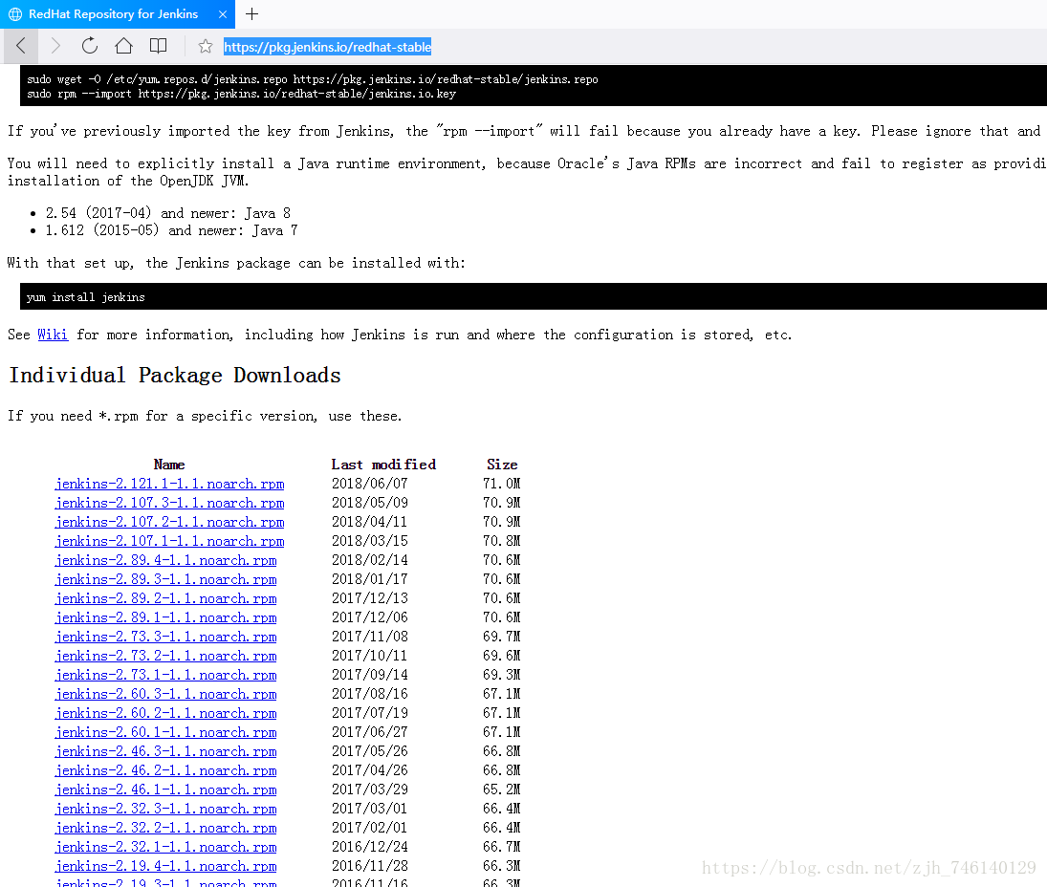The width and height of the screenshot is (1047, 887).
Task: Download jenkins-2.32.3-1.1.noarch.rpm
Action: coord(165,809)
